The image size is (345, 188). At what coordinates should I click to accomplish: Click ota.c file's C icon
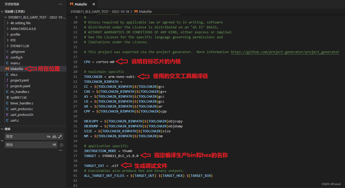click(x=7, y=74)
